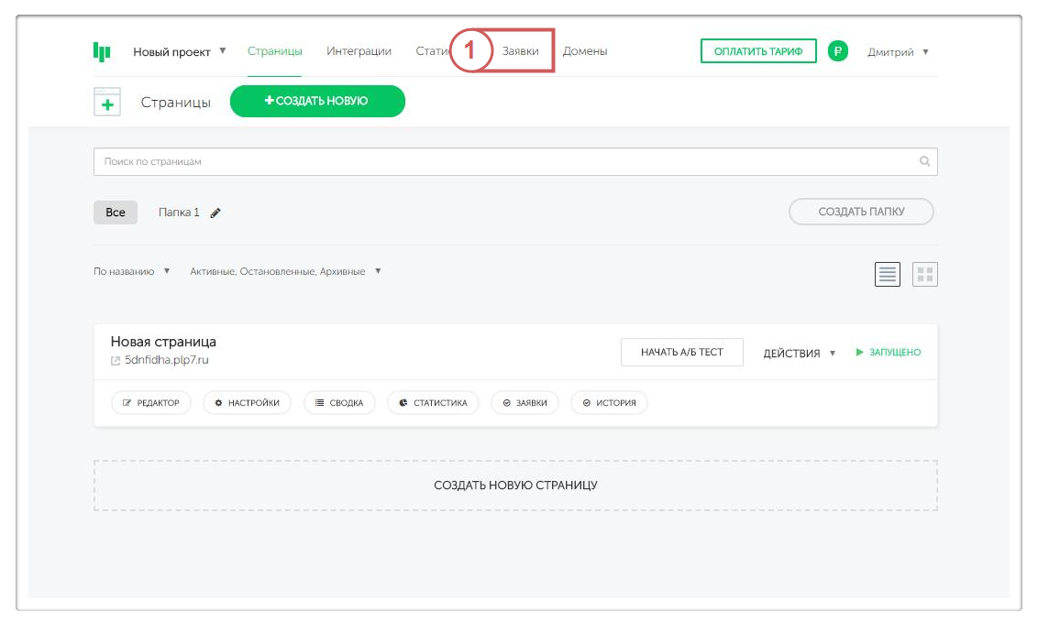Open the Дмитрий user menu
The width and height of the screenshot is (1038, 622).
pos(898,52)
